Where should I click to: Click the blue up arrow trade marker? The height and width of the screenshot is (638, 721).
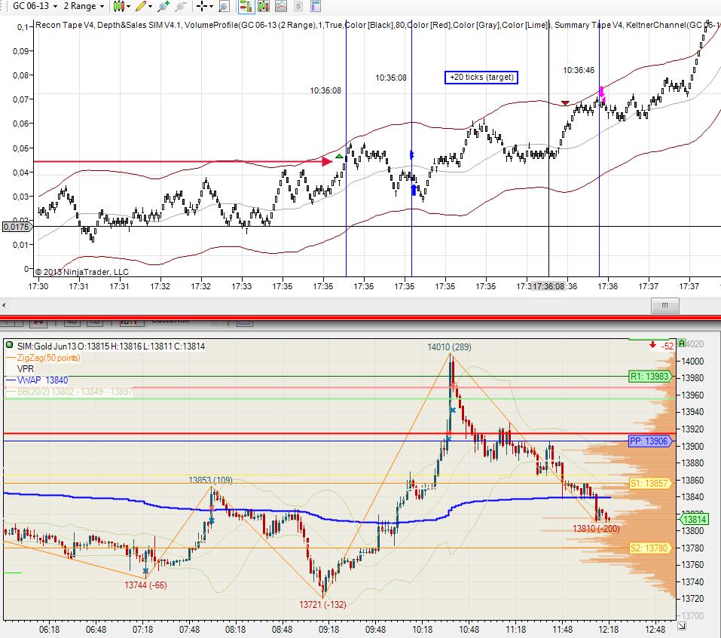[x=414, y=189]
